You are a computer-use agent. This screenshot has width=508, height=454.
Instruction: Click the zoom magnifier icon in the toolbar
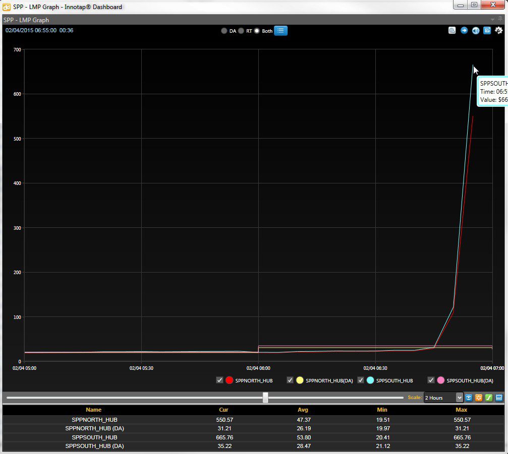tap(452, 30)
